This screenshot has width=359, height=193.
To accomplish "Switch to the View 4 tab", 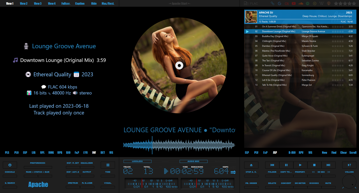I will [52, 4].
